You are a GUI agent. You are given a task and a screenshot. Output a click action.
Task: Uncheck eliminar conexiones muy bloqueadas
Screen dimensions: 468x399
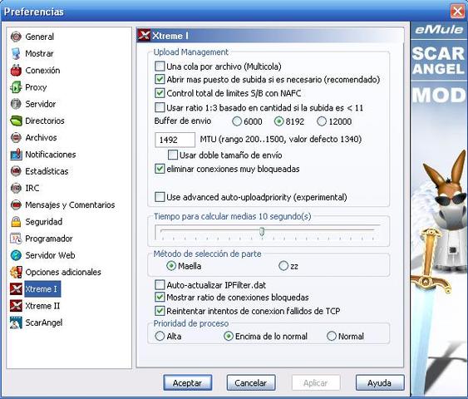point(160,169)
